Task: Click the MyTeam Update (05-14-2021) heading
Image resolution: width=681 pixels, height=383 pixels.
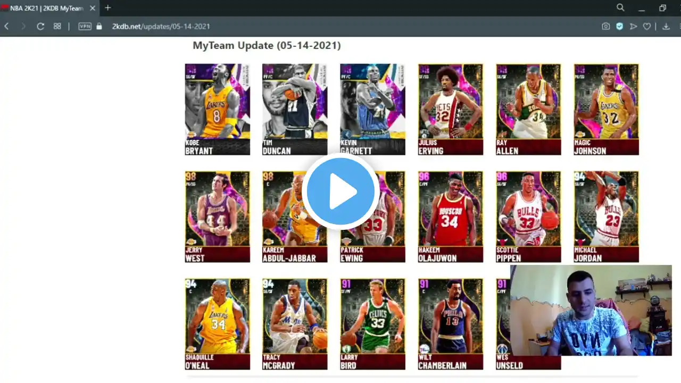Action: tap(267, 45)
